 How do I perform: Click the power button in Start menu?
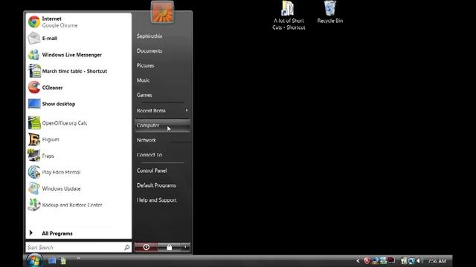(x=146, y=247)
